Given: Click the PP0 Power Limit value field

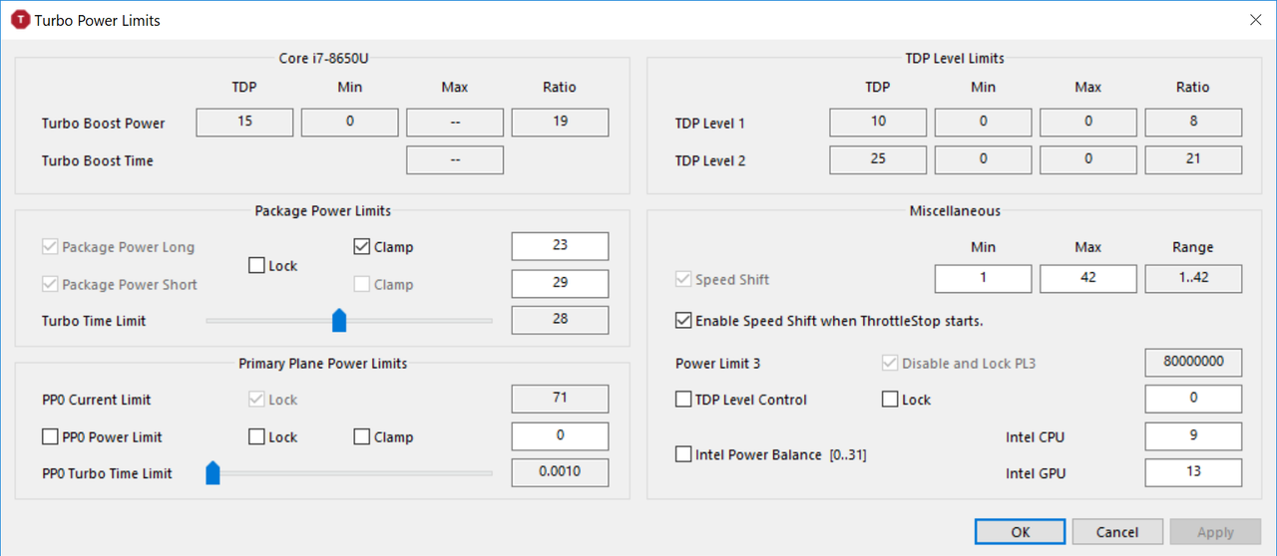Looking at the screenshot, I should tap(560, 435).
